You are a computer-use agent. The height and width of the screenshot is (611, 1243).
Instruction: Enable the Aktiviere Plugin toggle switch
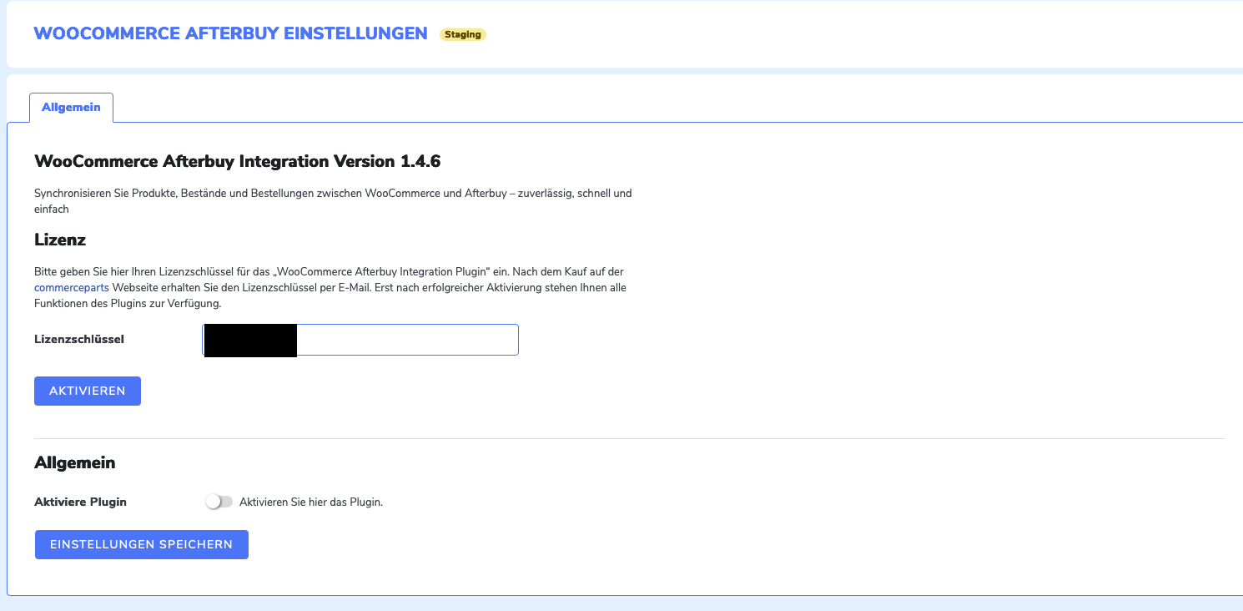pyautogui.click(x=219, y=502)
